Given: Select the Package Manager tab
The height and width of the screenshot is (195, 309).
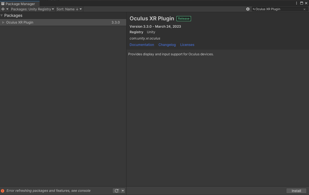Looking at the screenshot, I should coord(20,4).
